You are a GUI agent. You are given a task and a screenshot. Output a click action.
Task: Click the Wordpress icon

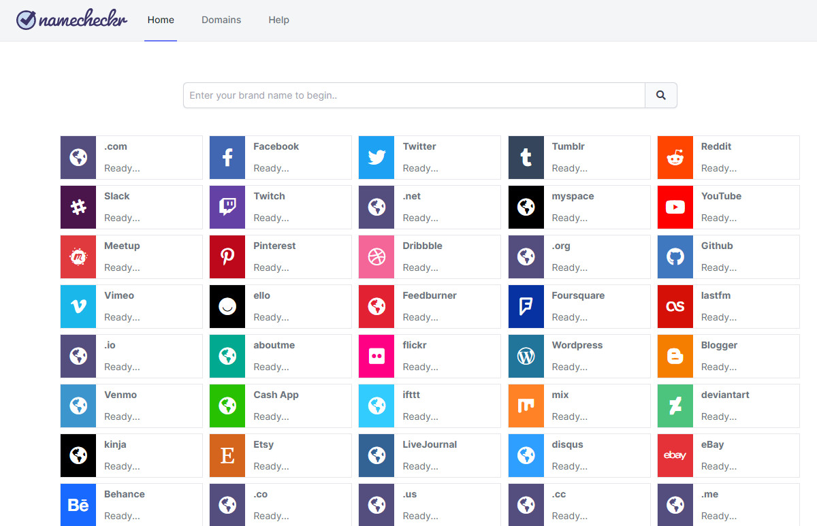pos(526,357)
